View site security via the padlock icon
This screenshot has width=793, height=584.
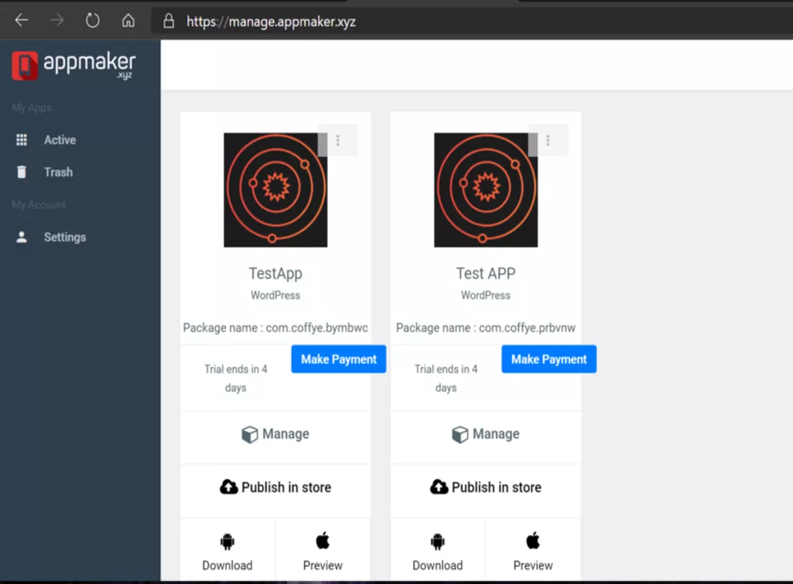(x=169, y=21)
